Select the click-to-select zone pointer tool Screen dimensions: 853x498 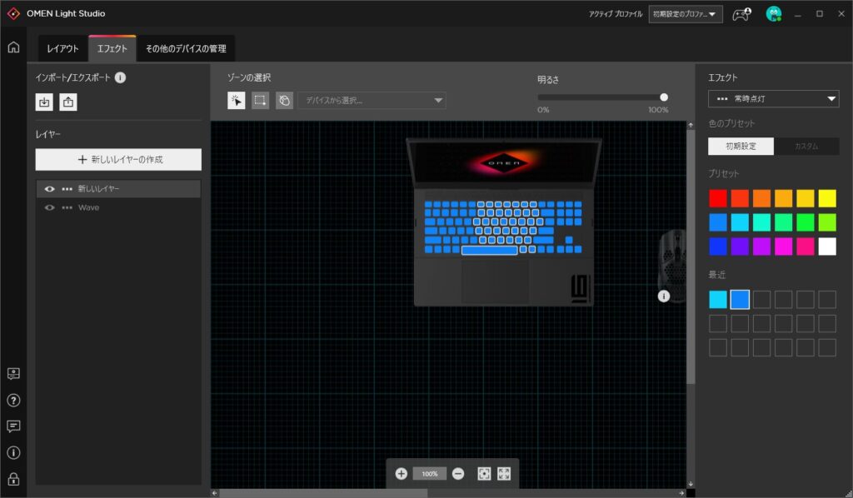(x=237, y=101)
